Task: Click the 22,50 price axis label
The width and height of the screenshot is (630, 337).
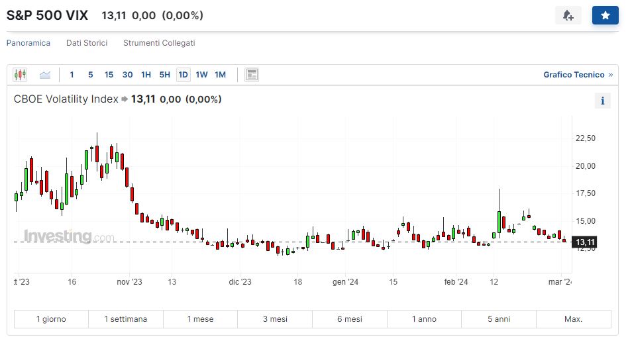Action: click(x=586, y=138)
